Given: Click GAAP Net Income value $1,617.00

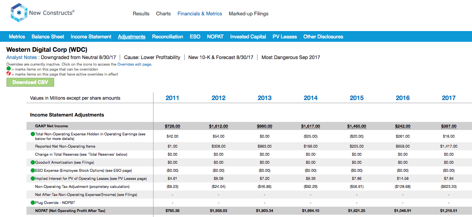Looking at the screenshot, I should coord(310,126).
